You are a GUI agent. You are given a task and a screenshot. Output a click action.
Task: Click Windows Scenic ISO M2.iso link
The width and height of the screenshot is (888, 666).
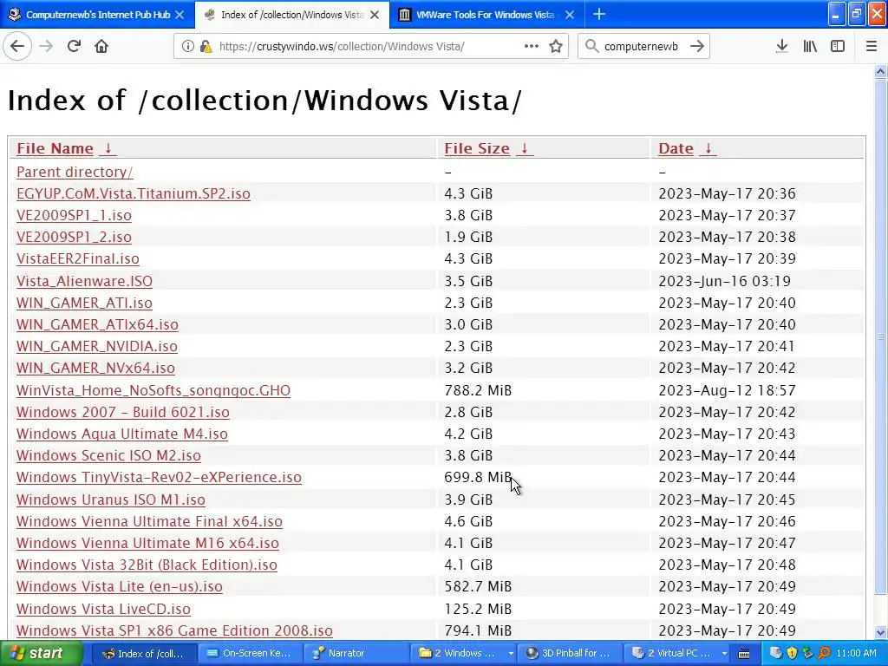click(x=108, y=455)
